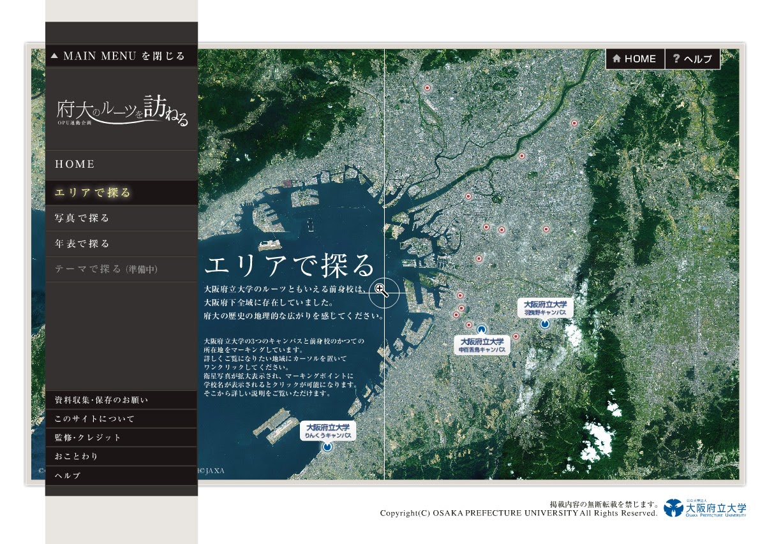The image size is (774, 544).
Task: Open the 年表で探る menu item
Action: [x=121, y=243]
